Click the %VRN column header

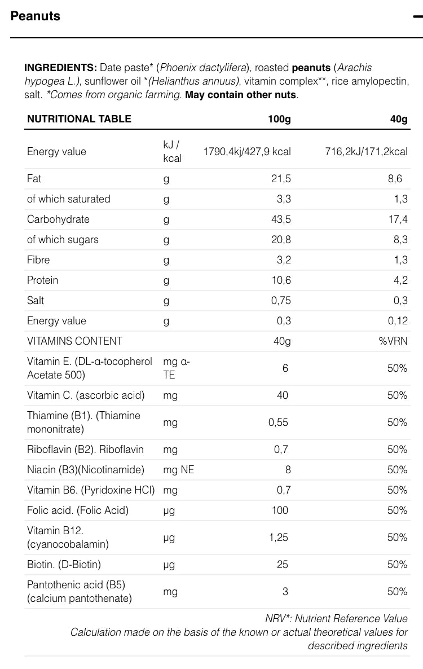pos(393,341)
